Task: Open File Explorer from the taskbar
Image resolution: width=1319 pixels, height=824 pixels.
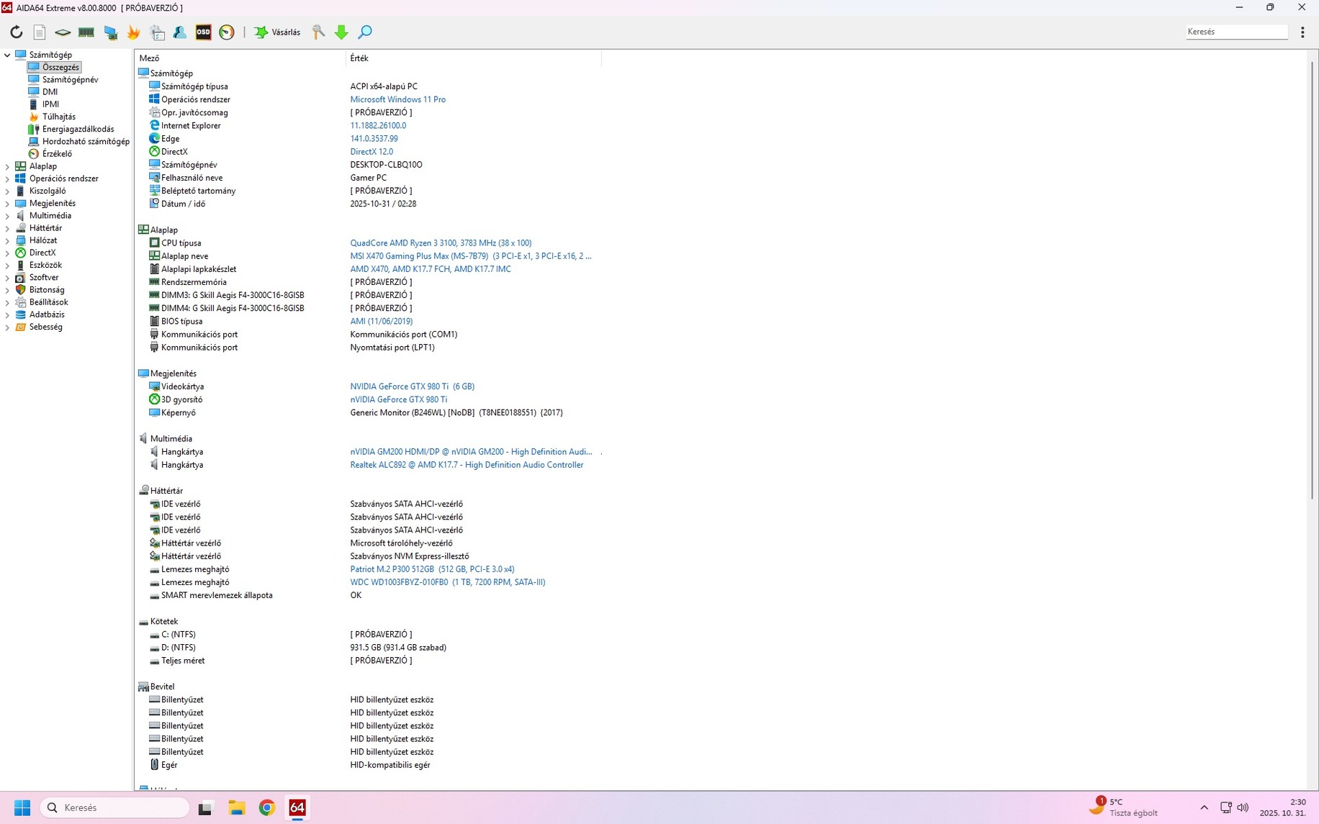Action: [x=236, y=807]
